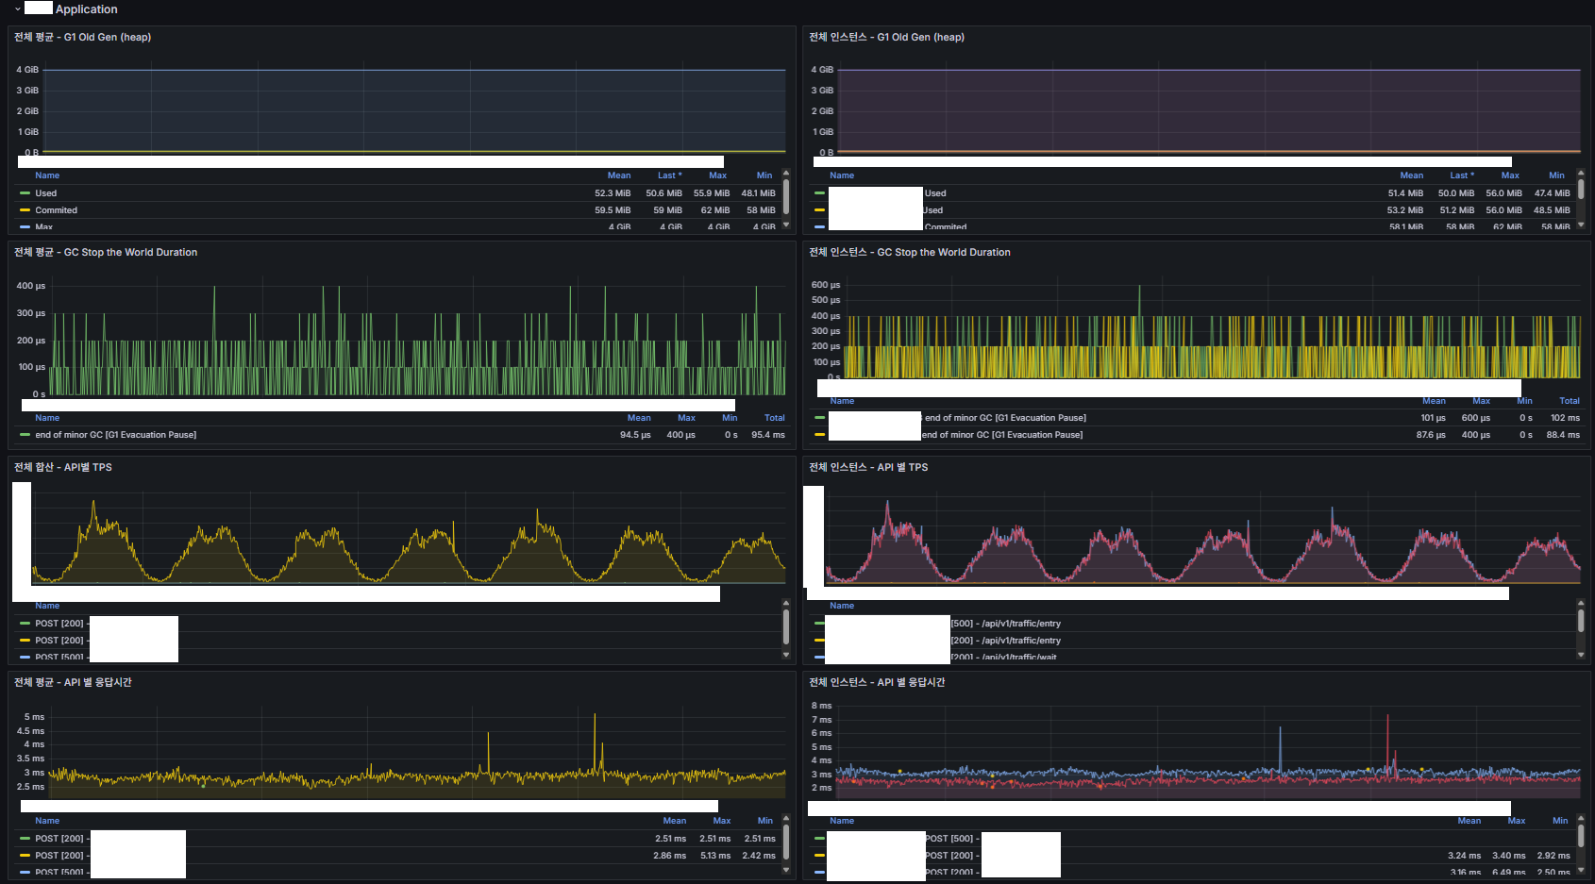
Task: Open color picker for the Used series swatch
Action: 25,192
